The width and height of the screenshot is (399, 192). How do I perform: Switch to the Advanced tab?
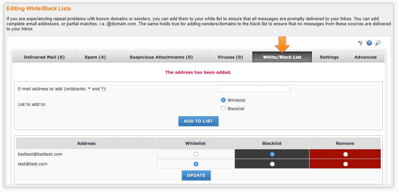point(366,57)
